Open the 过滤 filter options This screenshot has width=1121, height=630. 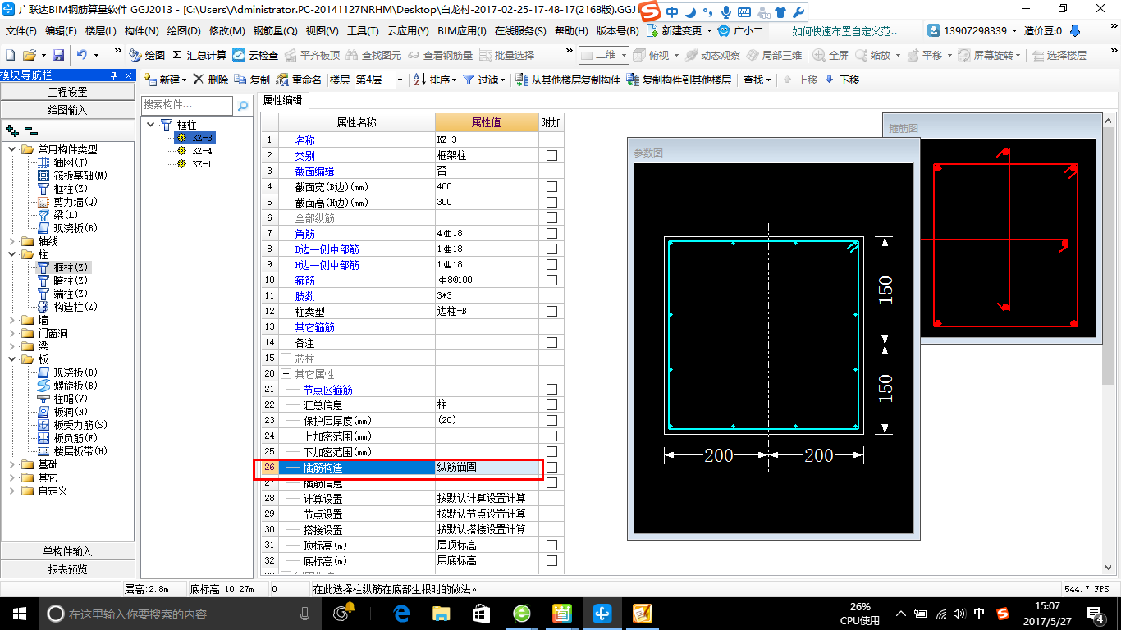click(x=484, y=80)
